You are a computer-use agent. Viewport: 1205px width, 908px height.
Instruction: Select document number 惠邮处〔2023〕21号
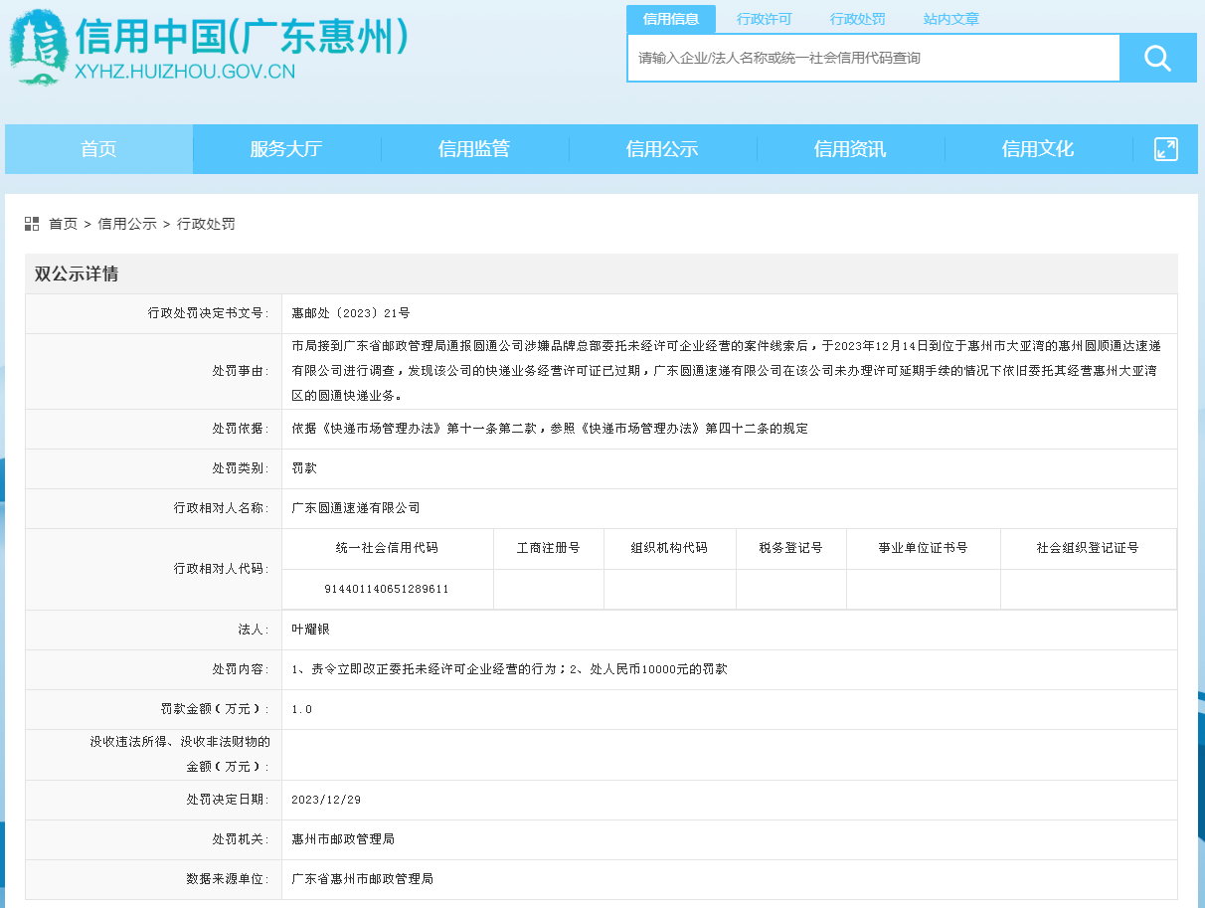point(351,313)
